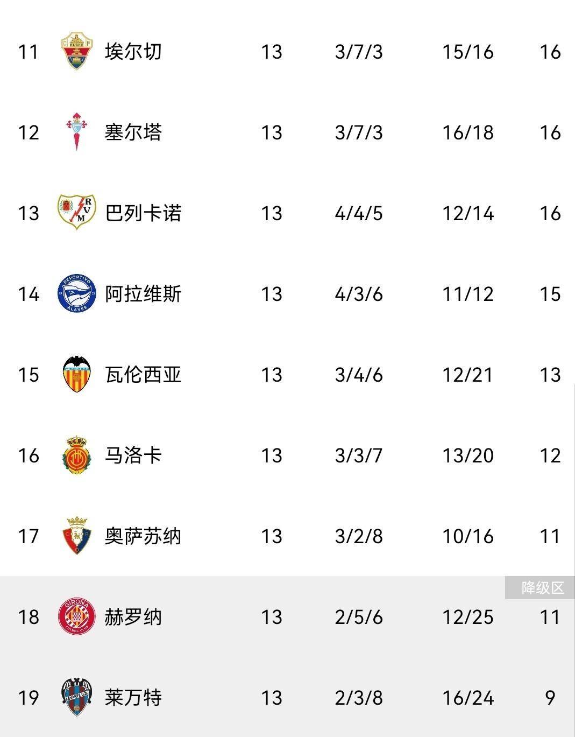Click the Rayo Vallecano crest icon
The height and width of the screenshot is (737, 575).
[76, 212]
